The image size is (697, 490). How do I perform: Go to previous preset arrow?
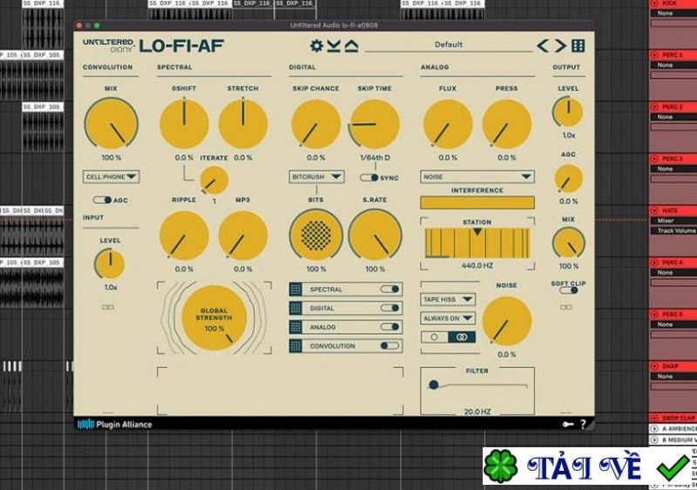coord(543,45)
